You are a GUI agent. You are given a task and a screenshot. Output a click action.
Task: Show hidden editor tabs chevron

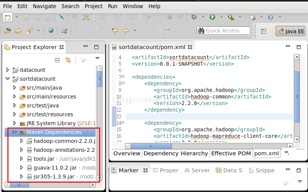tap(287, 153)
